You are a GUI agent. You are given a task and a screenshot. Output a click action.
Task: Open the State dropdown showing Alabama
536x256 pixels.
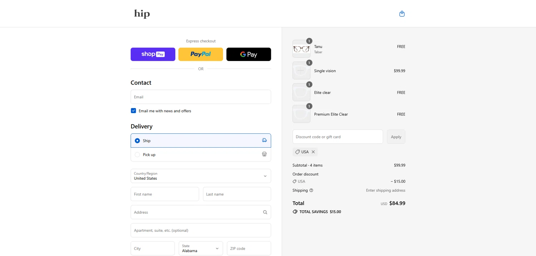[x=201, y=249]
